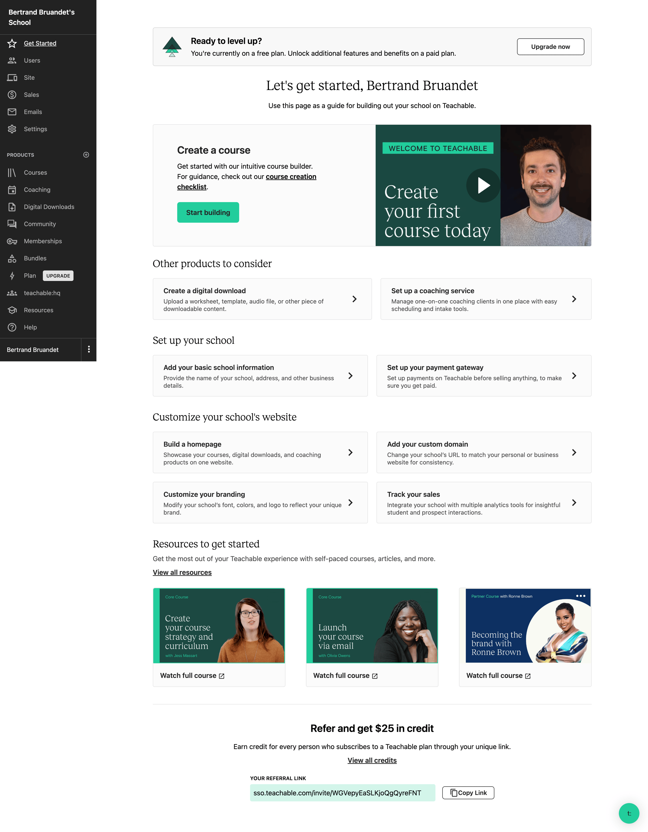This screenshot has width=648, height=832.
Task: Open Settings via the gear icon
Action: 12,129
